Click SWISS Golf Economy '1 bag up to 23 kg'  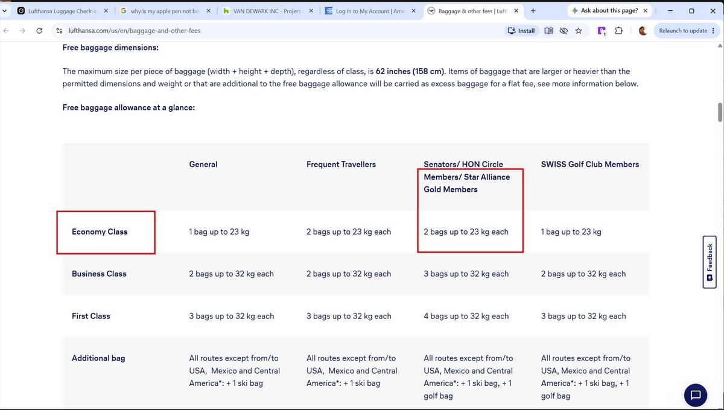571,232
